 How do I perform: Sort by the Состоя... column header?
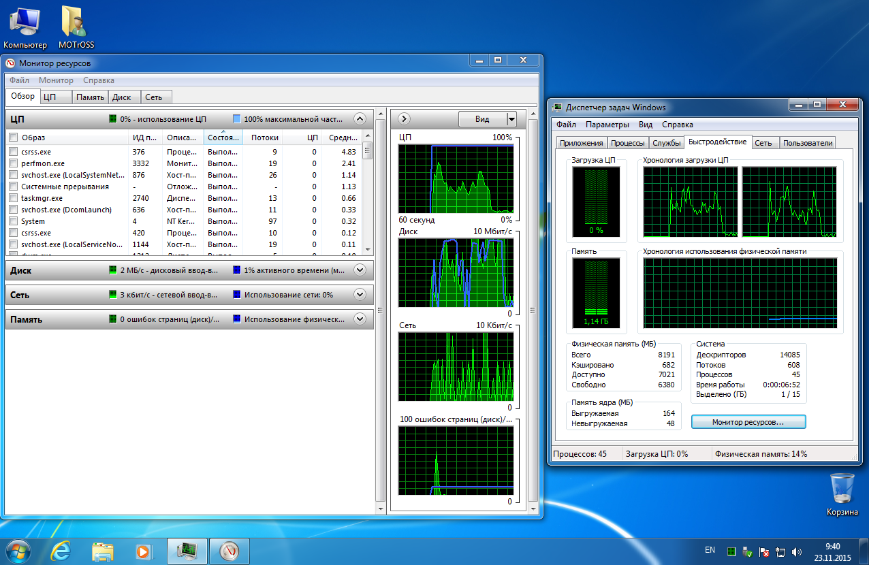click(223, 138)
